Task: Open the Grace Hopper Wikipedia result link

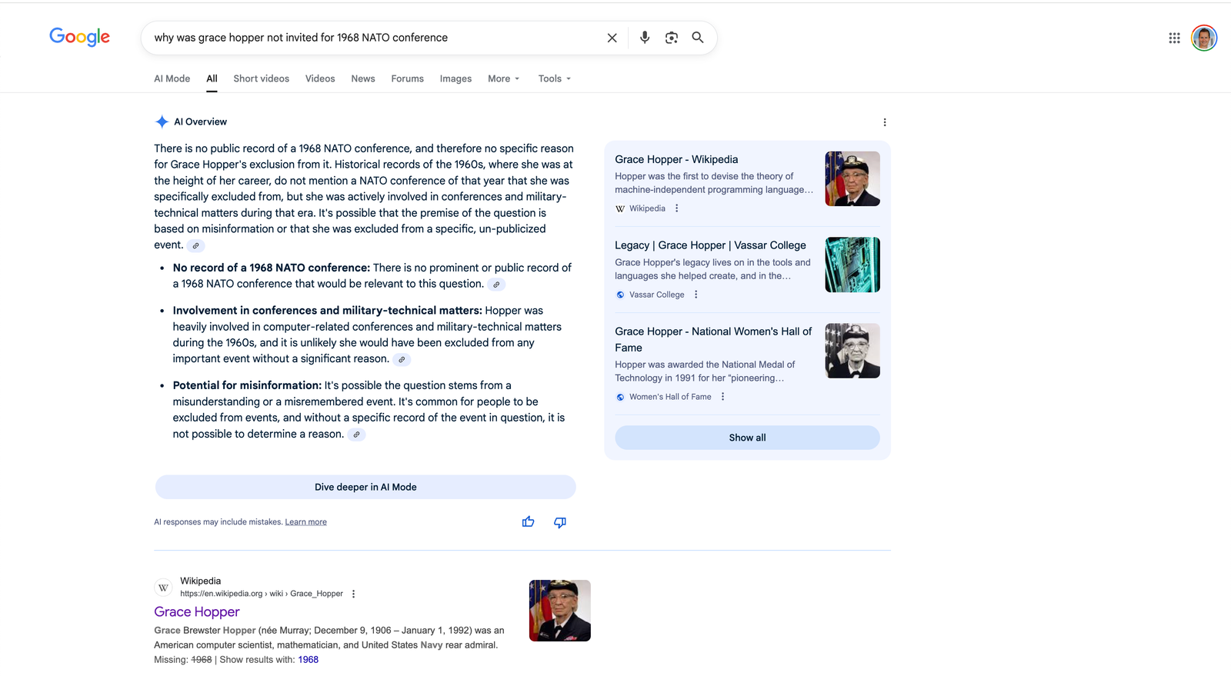Action: pos(197,612)
